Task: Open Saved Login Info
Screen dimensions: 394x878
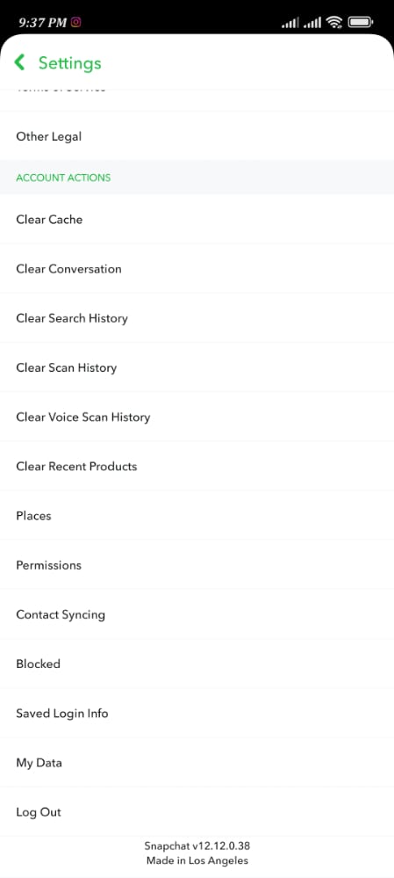Action: point(197,714)
